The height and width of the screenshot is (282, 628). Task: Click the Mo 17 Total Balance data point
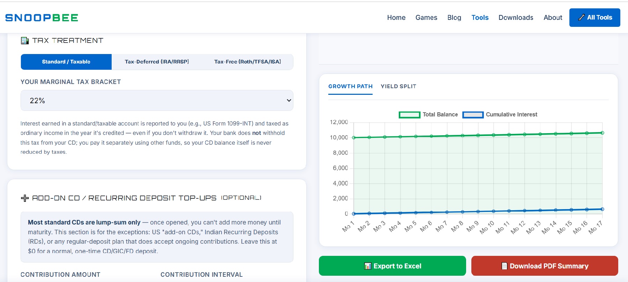[x=602, y=133]
